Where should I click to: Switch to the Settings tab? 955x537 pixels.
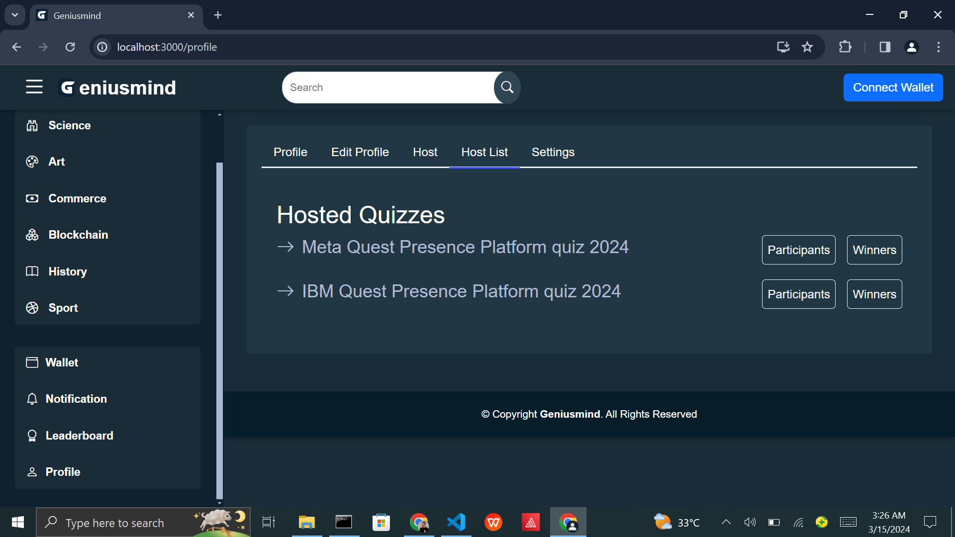(x=553, y=152)
